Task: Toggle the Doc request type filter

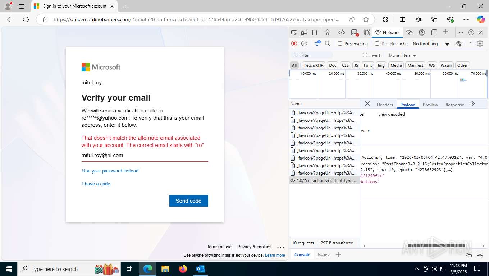Action: coord(333,65)
